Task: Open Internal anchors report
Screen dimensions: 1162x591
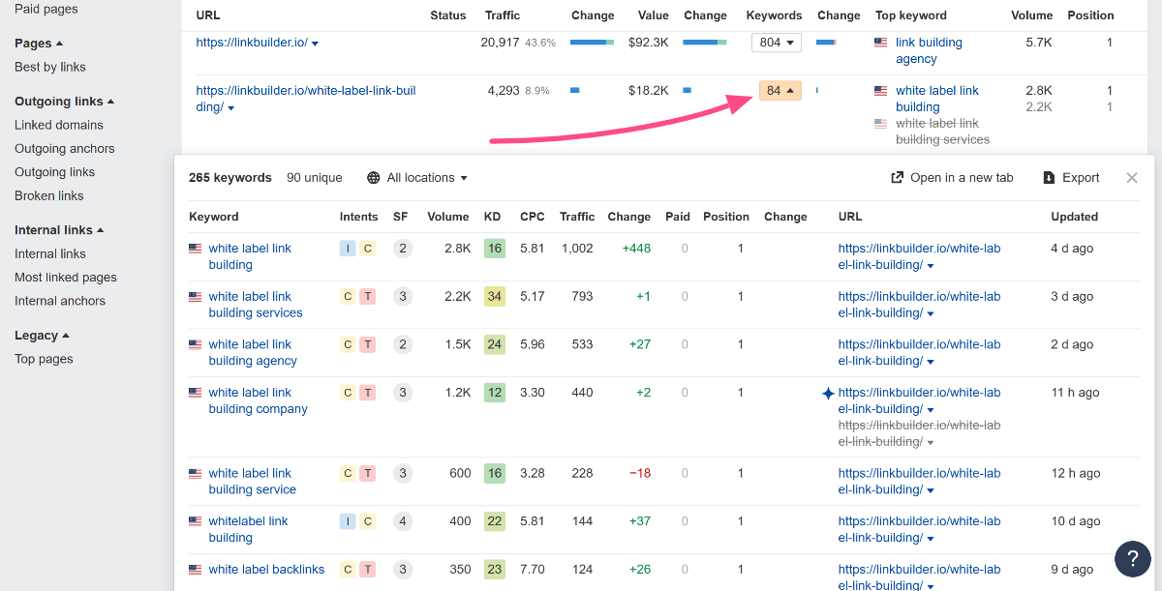Action: pos(60,301)
